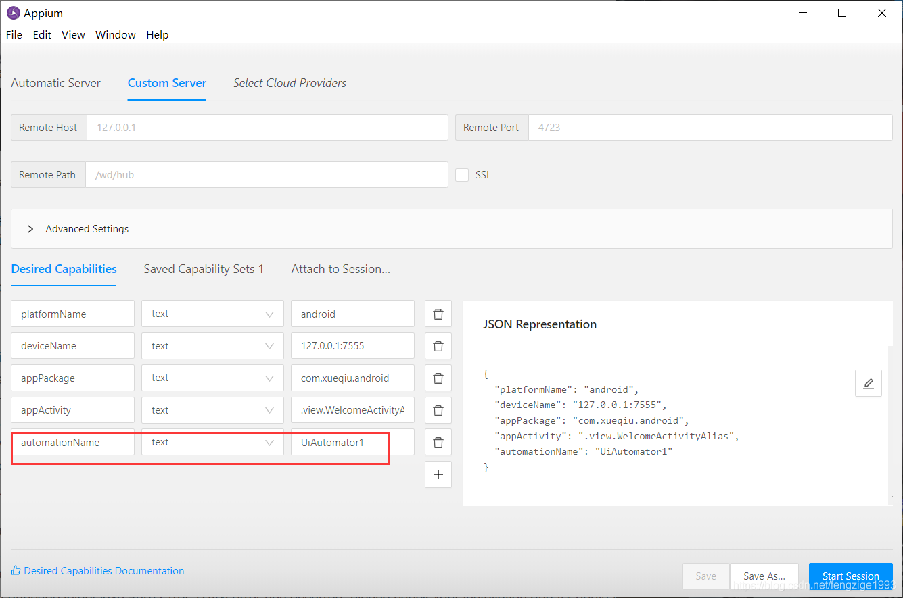903x598 pixels.
Task: Delete the appActivity capability row
Action: (438, 410)
